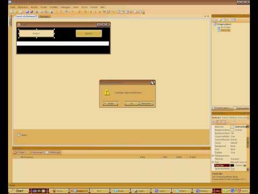Switch to the Startseite tab
Screen dimensions: 258x194
coord(45,16)
